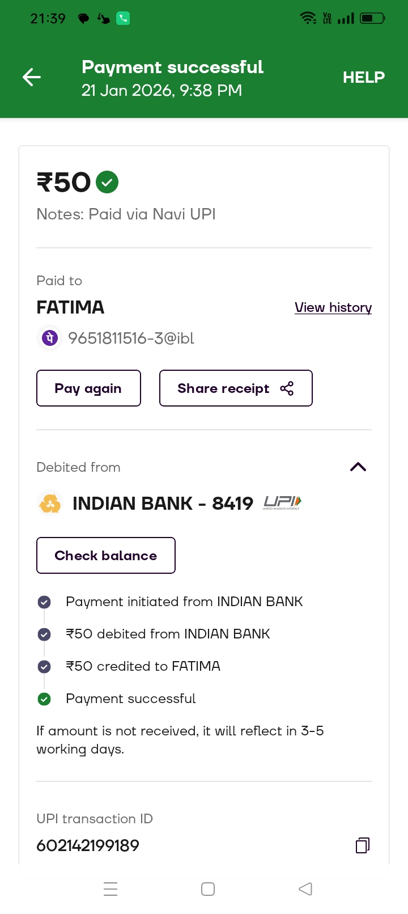Tap the green payment success checkmark
408x914 pixels.
tap(107, 182)
